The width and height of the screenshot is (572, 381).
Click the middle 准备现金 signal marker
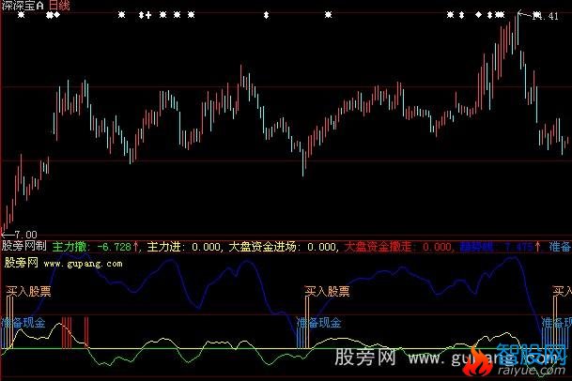[x=318, y=322]
